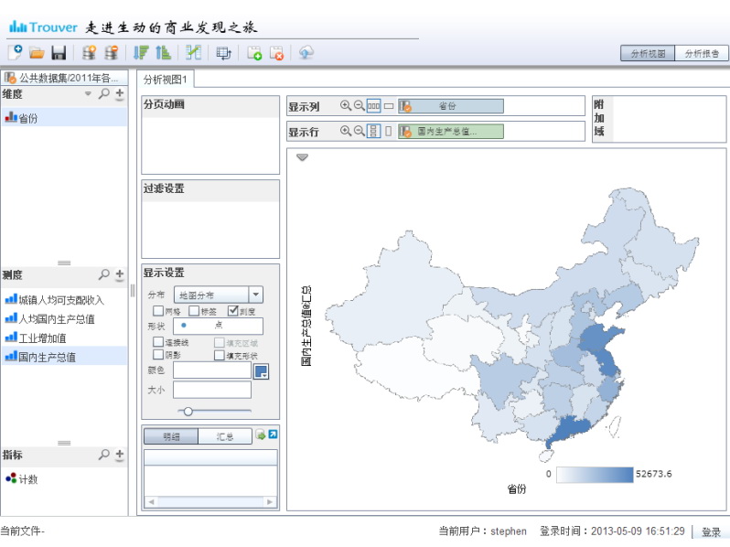Search indicators with 指标 magnifier icon
730x547 pixels.
103,455
